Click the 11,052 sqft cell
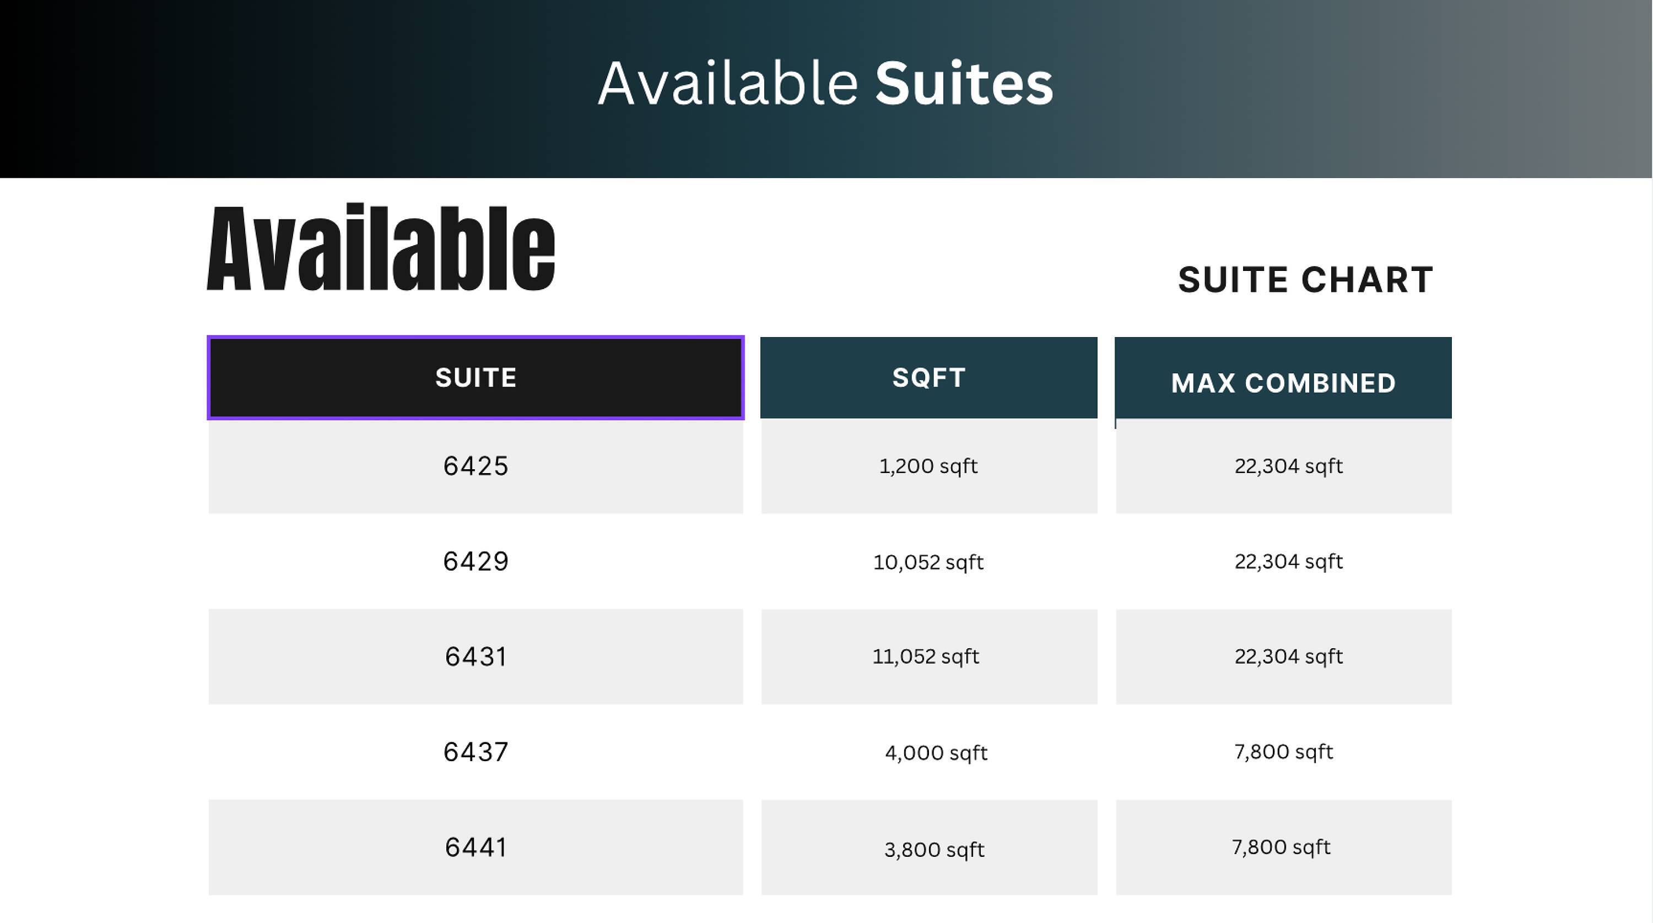 (x=925, y=657)
